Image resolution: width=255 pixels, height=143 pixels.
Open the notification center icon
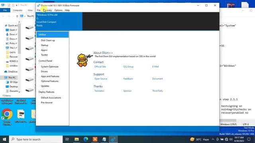[x=249, y=139]
